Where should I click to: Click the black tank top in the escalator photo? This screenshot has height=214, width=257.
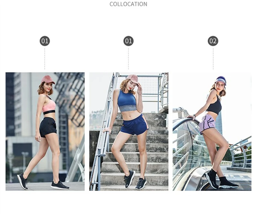(x=215, y=105)
